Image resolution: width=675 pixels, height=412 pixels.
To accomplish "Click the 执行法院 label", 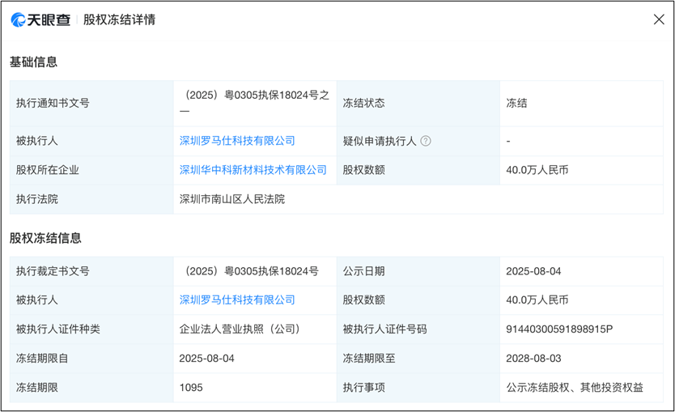I will [x=37, y=199].
